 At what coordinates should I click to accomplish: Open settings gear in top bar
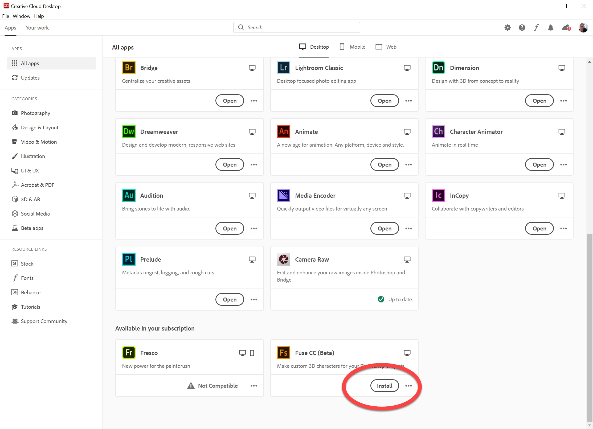click(508, 28)
